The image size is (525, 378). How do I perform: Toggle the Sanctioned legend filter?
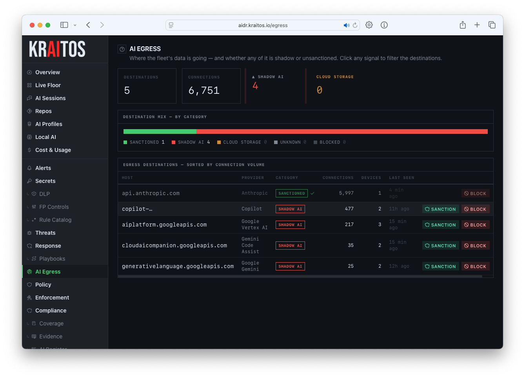(144, 142)
